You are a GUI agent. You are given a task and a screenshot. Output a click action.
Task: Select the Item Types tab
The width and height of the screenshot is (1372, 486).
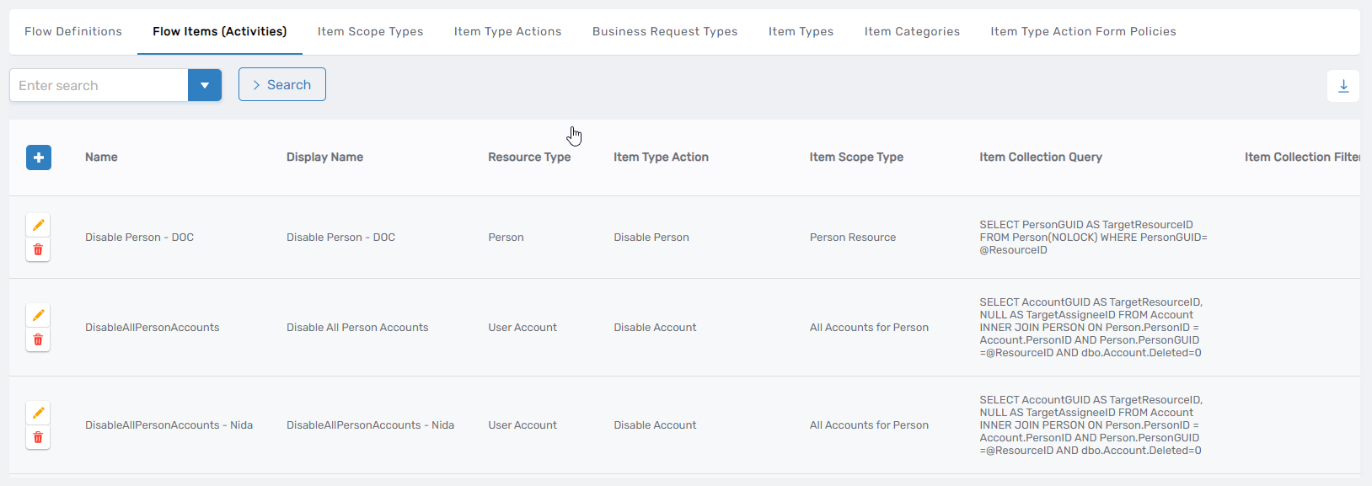(x=801, y=32)
